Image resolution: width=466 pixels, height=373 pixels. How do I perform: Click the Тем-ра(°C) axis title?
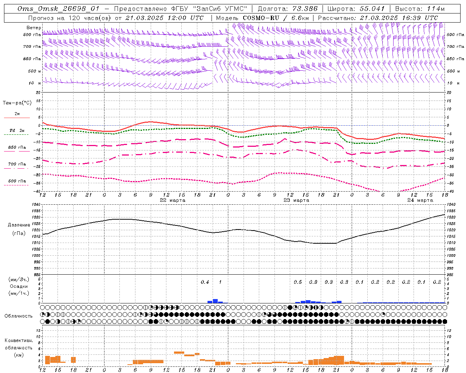pos(17,103)
